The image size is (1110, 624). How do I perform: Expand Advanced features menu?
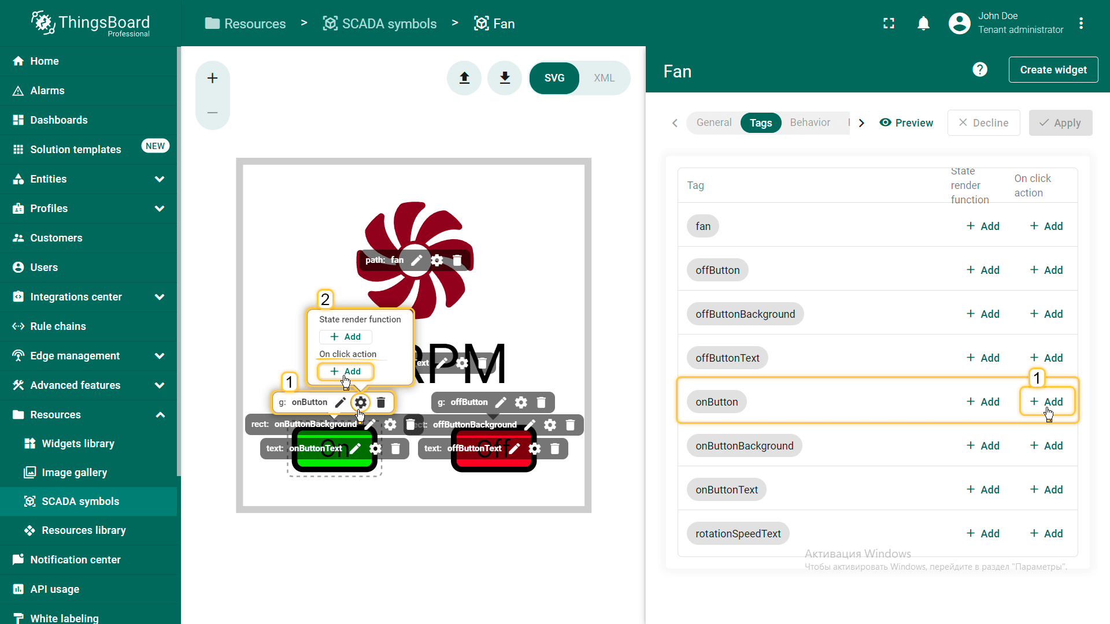[x=160, y=385]
